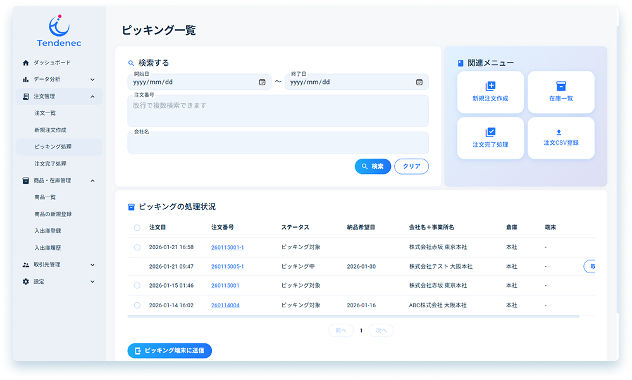Viewport: 632px width, 380px height.
Task: Toggle the select-all checkbox in table header
Action: point(137,228)
